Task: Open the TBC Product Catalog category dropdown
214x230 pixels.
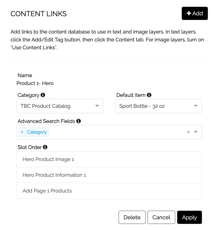Action: 60,106
